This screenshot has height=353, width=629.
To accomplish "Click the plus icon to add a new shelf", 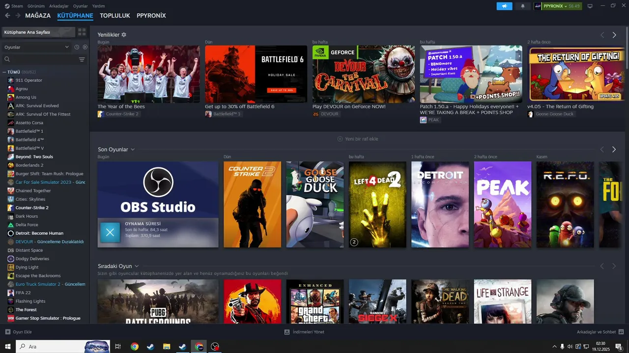I will (340, 139).
